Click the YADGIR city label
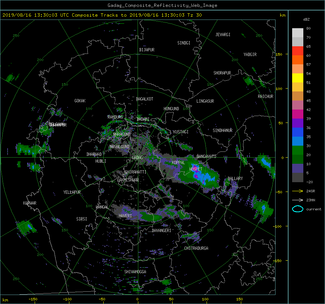325x304 pixels. pos(250,55)
